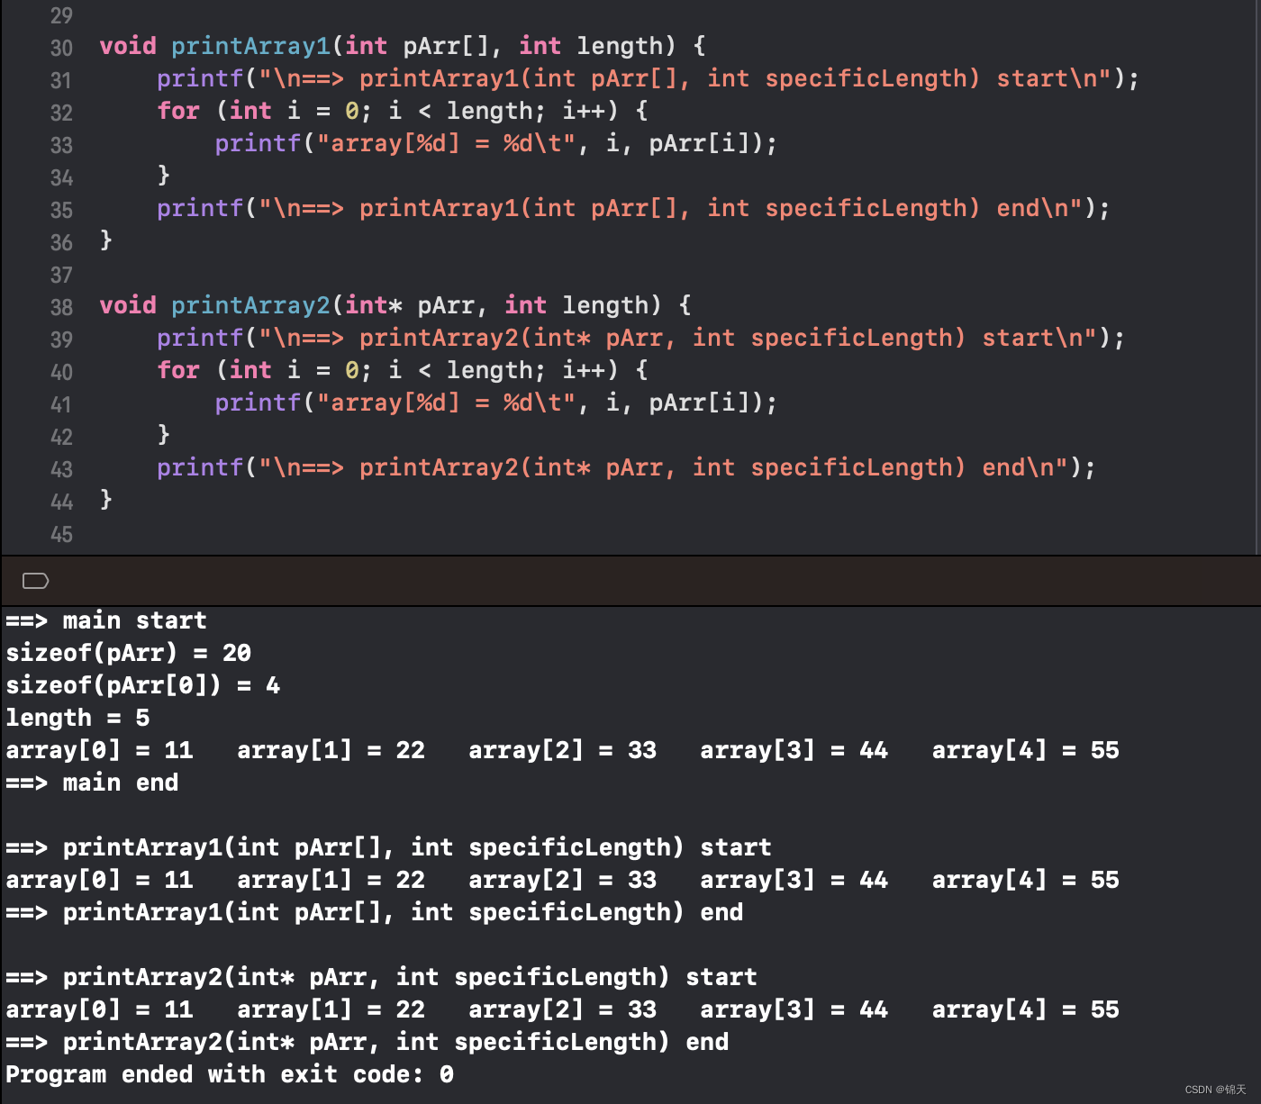Click the '==> main end' console line
The image size is (1261, 1104).
tap(92, 783)
